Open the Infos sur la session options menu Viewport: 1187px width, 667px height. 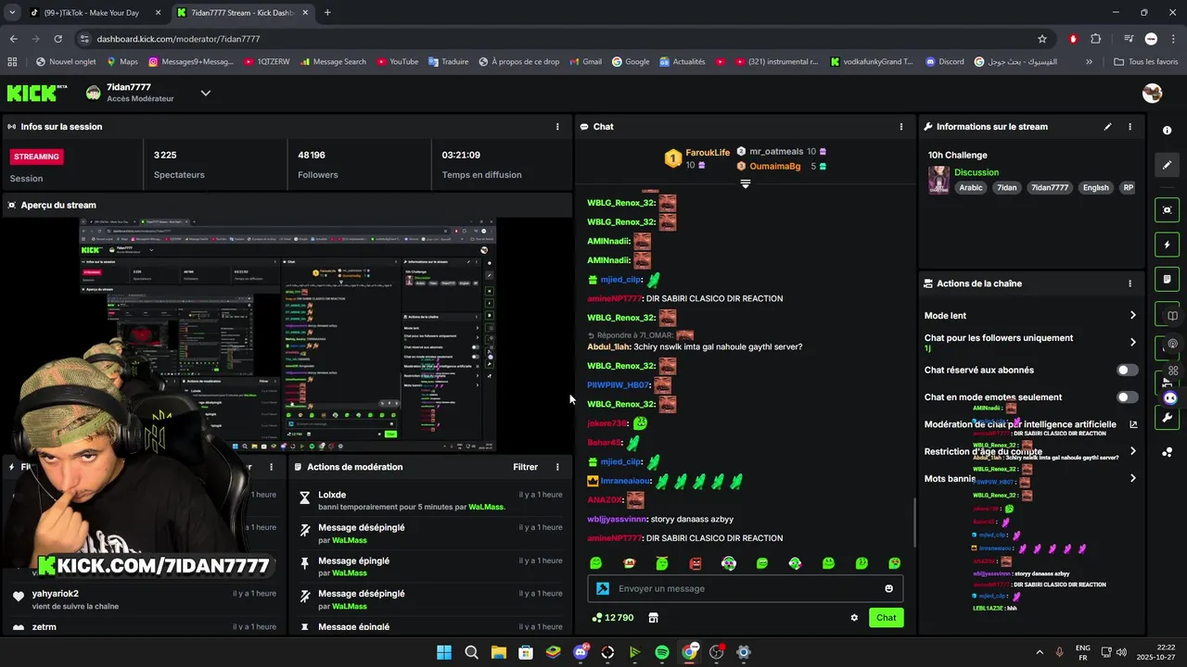coord(557,127)
